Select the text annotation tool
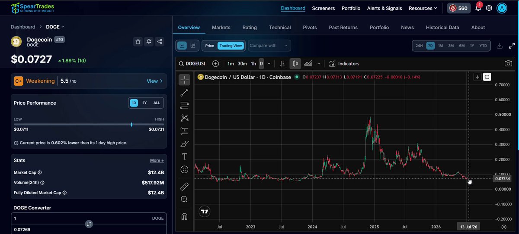This screenshot has width=519, height=234. pyautogui.click(x=185, y=156)
